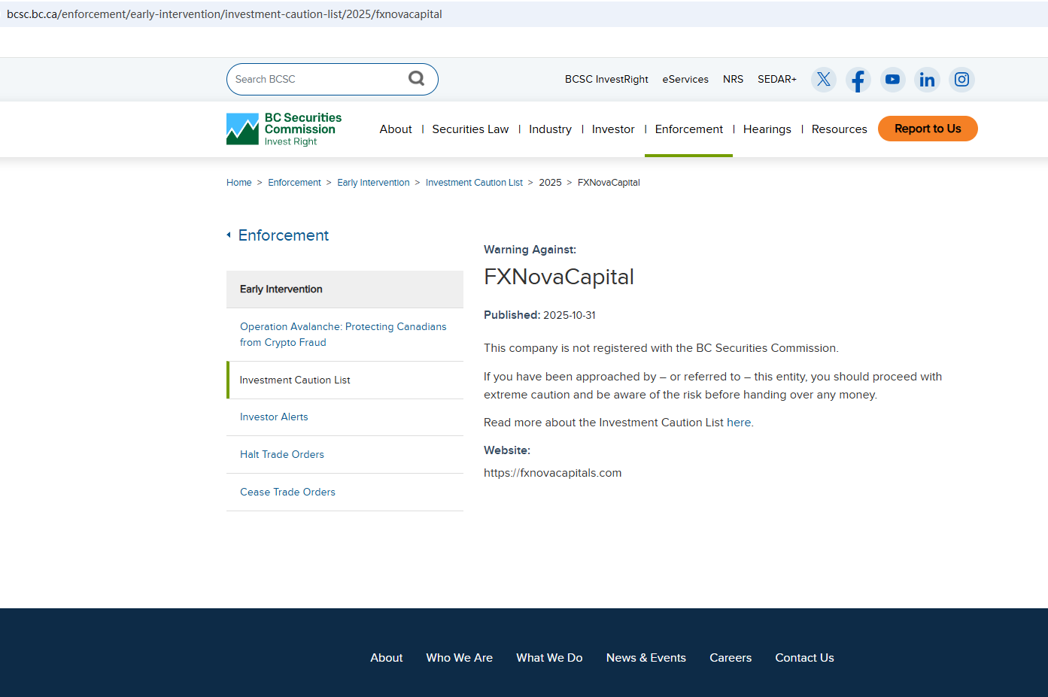
Task: Open the BCSC YouTube channel
Action: point(892,80)
